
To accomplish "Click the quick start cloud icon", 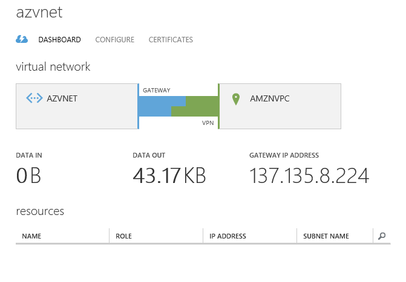I will (22, 39).
